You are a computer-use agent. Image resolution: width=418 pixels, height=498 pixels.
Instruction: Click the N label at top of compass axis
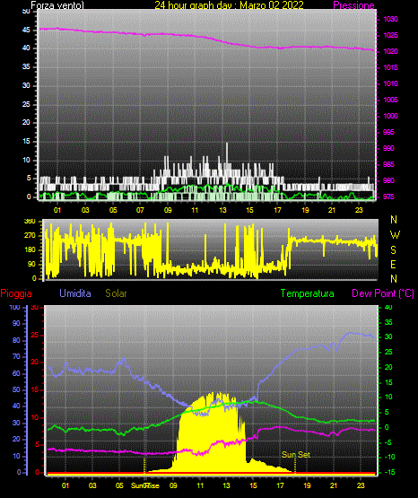tap(394, 220)
